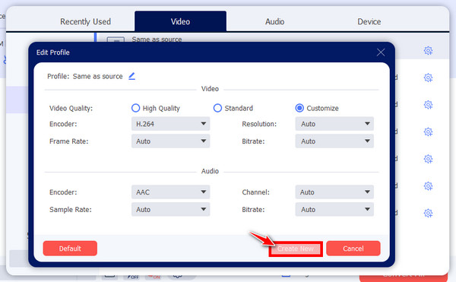Click gear settings icon for Same as source row

(428, 51)
